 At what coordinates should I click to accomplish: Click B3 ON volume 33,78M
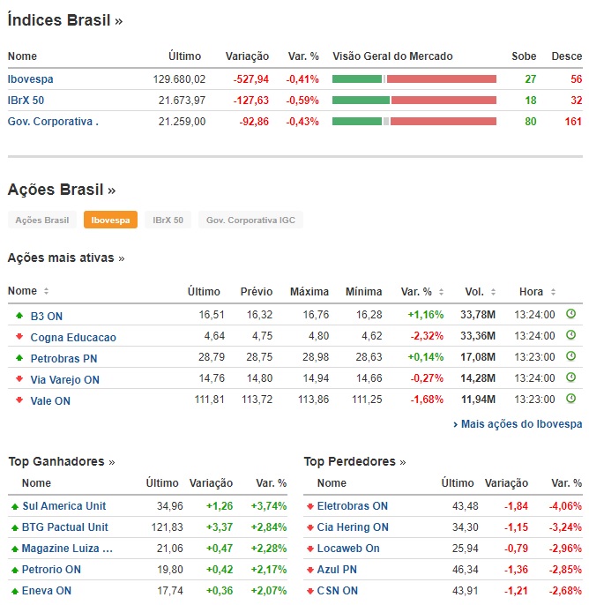(478, 315)
